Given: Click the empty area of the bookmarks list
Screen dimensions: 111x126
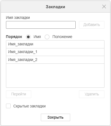Looking at the screenshot, I should [x=55, y=75].
